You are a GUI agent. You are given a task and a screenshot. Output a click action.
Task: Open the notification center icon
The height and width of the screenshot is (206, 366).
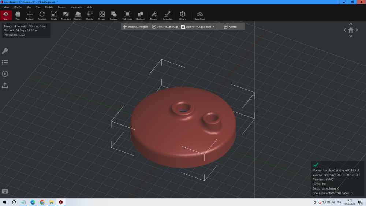360,202
